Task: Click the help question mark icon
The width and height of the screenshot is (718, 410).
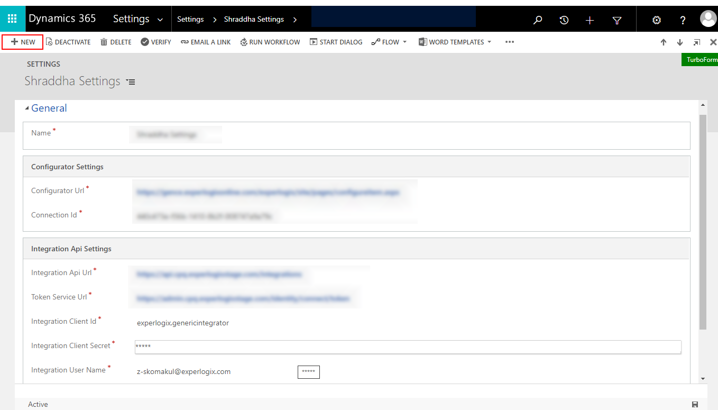Action: [683, 20]
